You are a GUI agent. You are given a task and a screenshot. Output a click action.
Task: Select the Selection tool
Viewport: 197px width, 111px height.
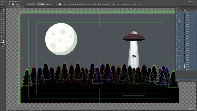(x=1, y=9)
